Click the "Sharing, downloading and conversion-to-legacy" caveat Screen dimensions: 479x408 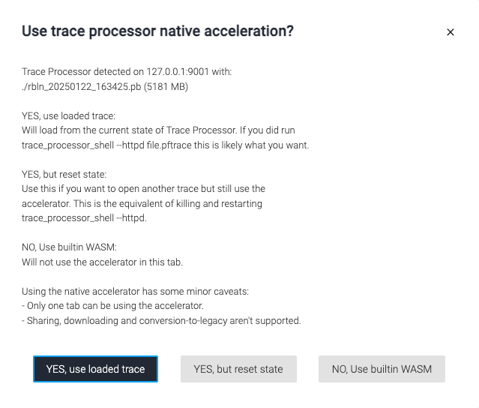coord(161,320)
